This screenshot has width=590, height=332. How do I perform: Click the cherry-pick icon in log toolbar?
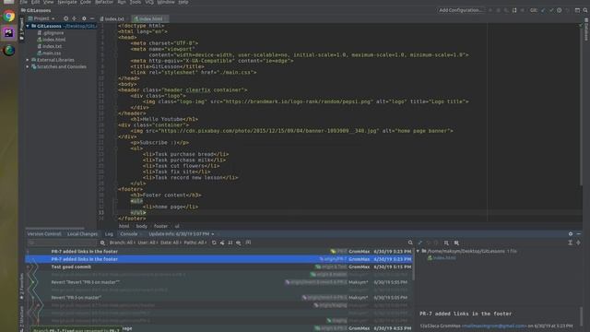222,243
